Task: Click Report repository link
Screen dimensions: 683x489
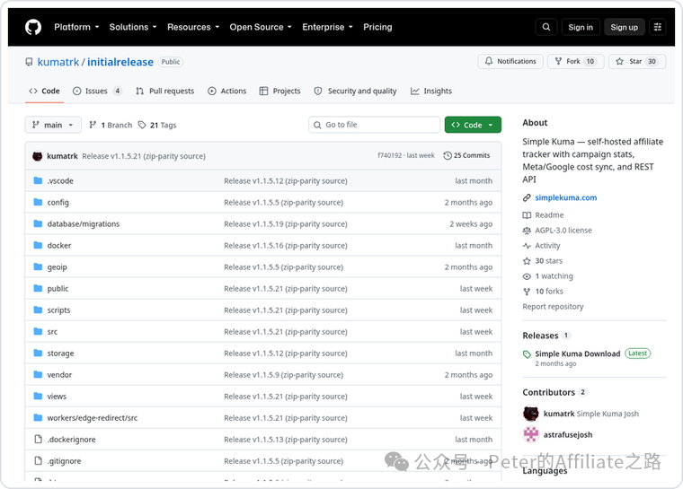Action: click(553, 306)
